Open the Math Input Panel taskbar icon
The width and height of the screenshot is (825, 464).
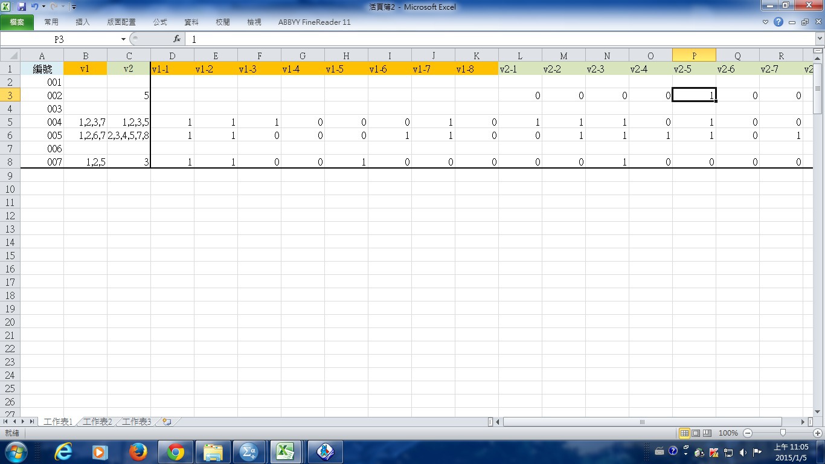[249, 451]
